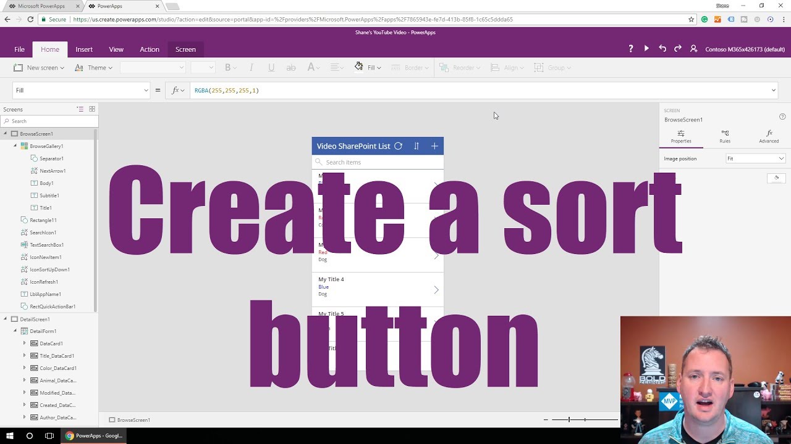Collapse the DetailScreen1 tree node

pos(6,319)
